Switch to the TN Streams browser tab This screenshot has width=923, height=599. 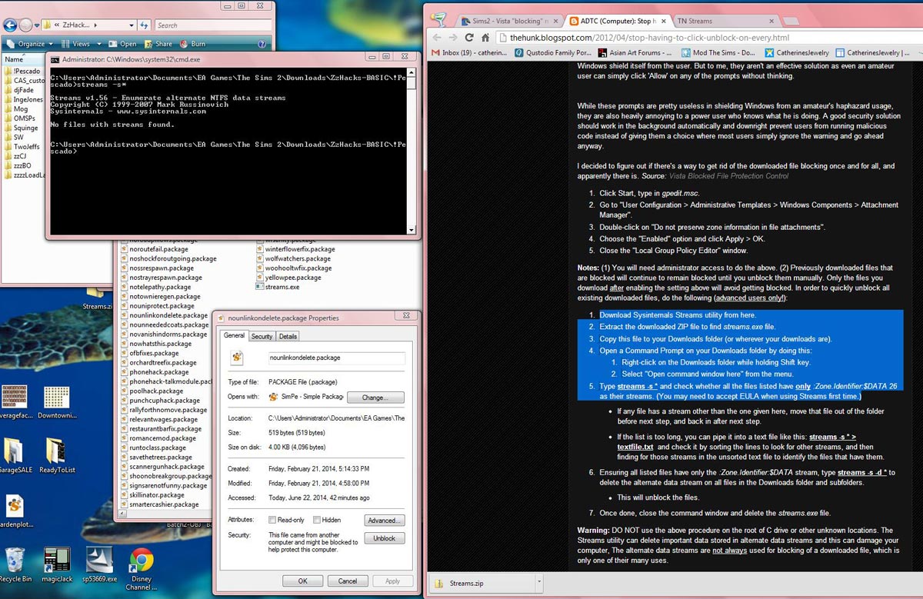pyautogui.click(x=694, y=21)
